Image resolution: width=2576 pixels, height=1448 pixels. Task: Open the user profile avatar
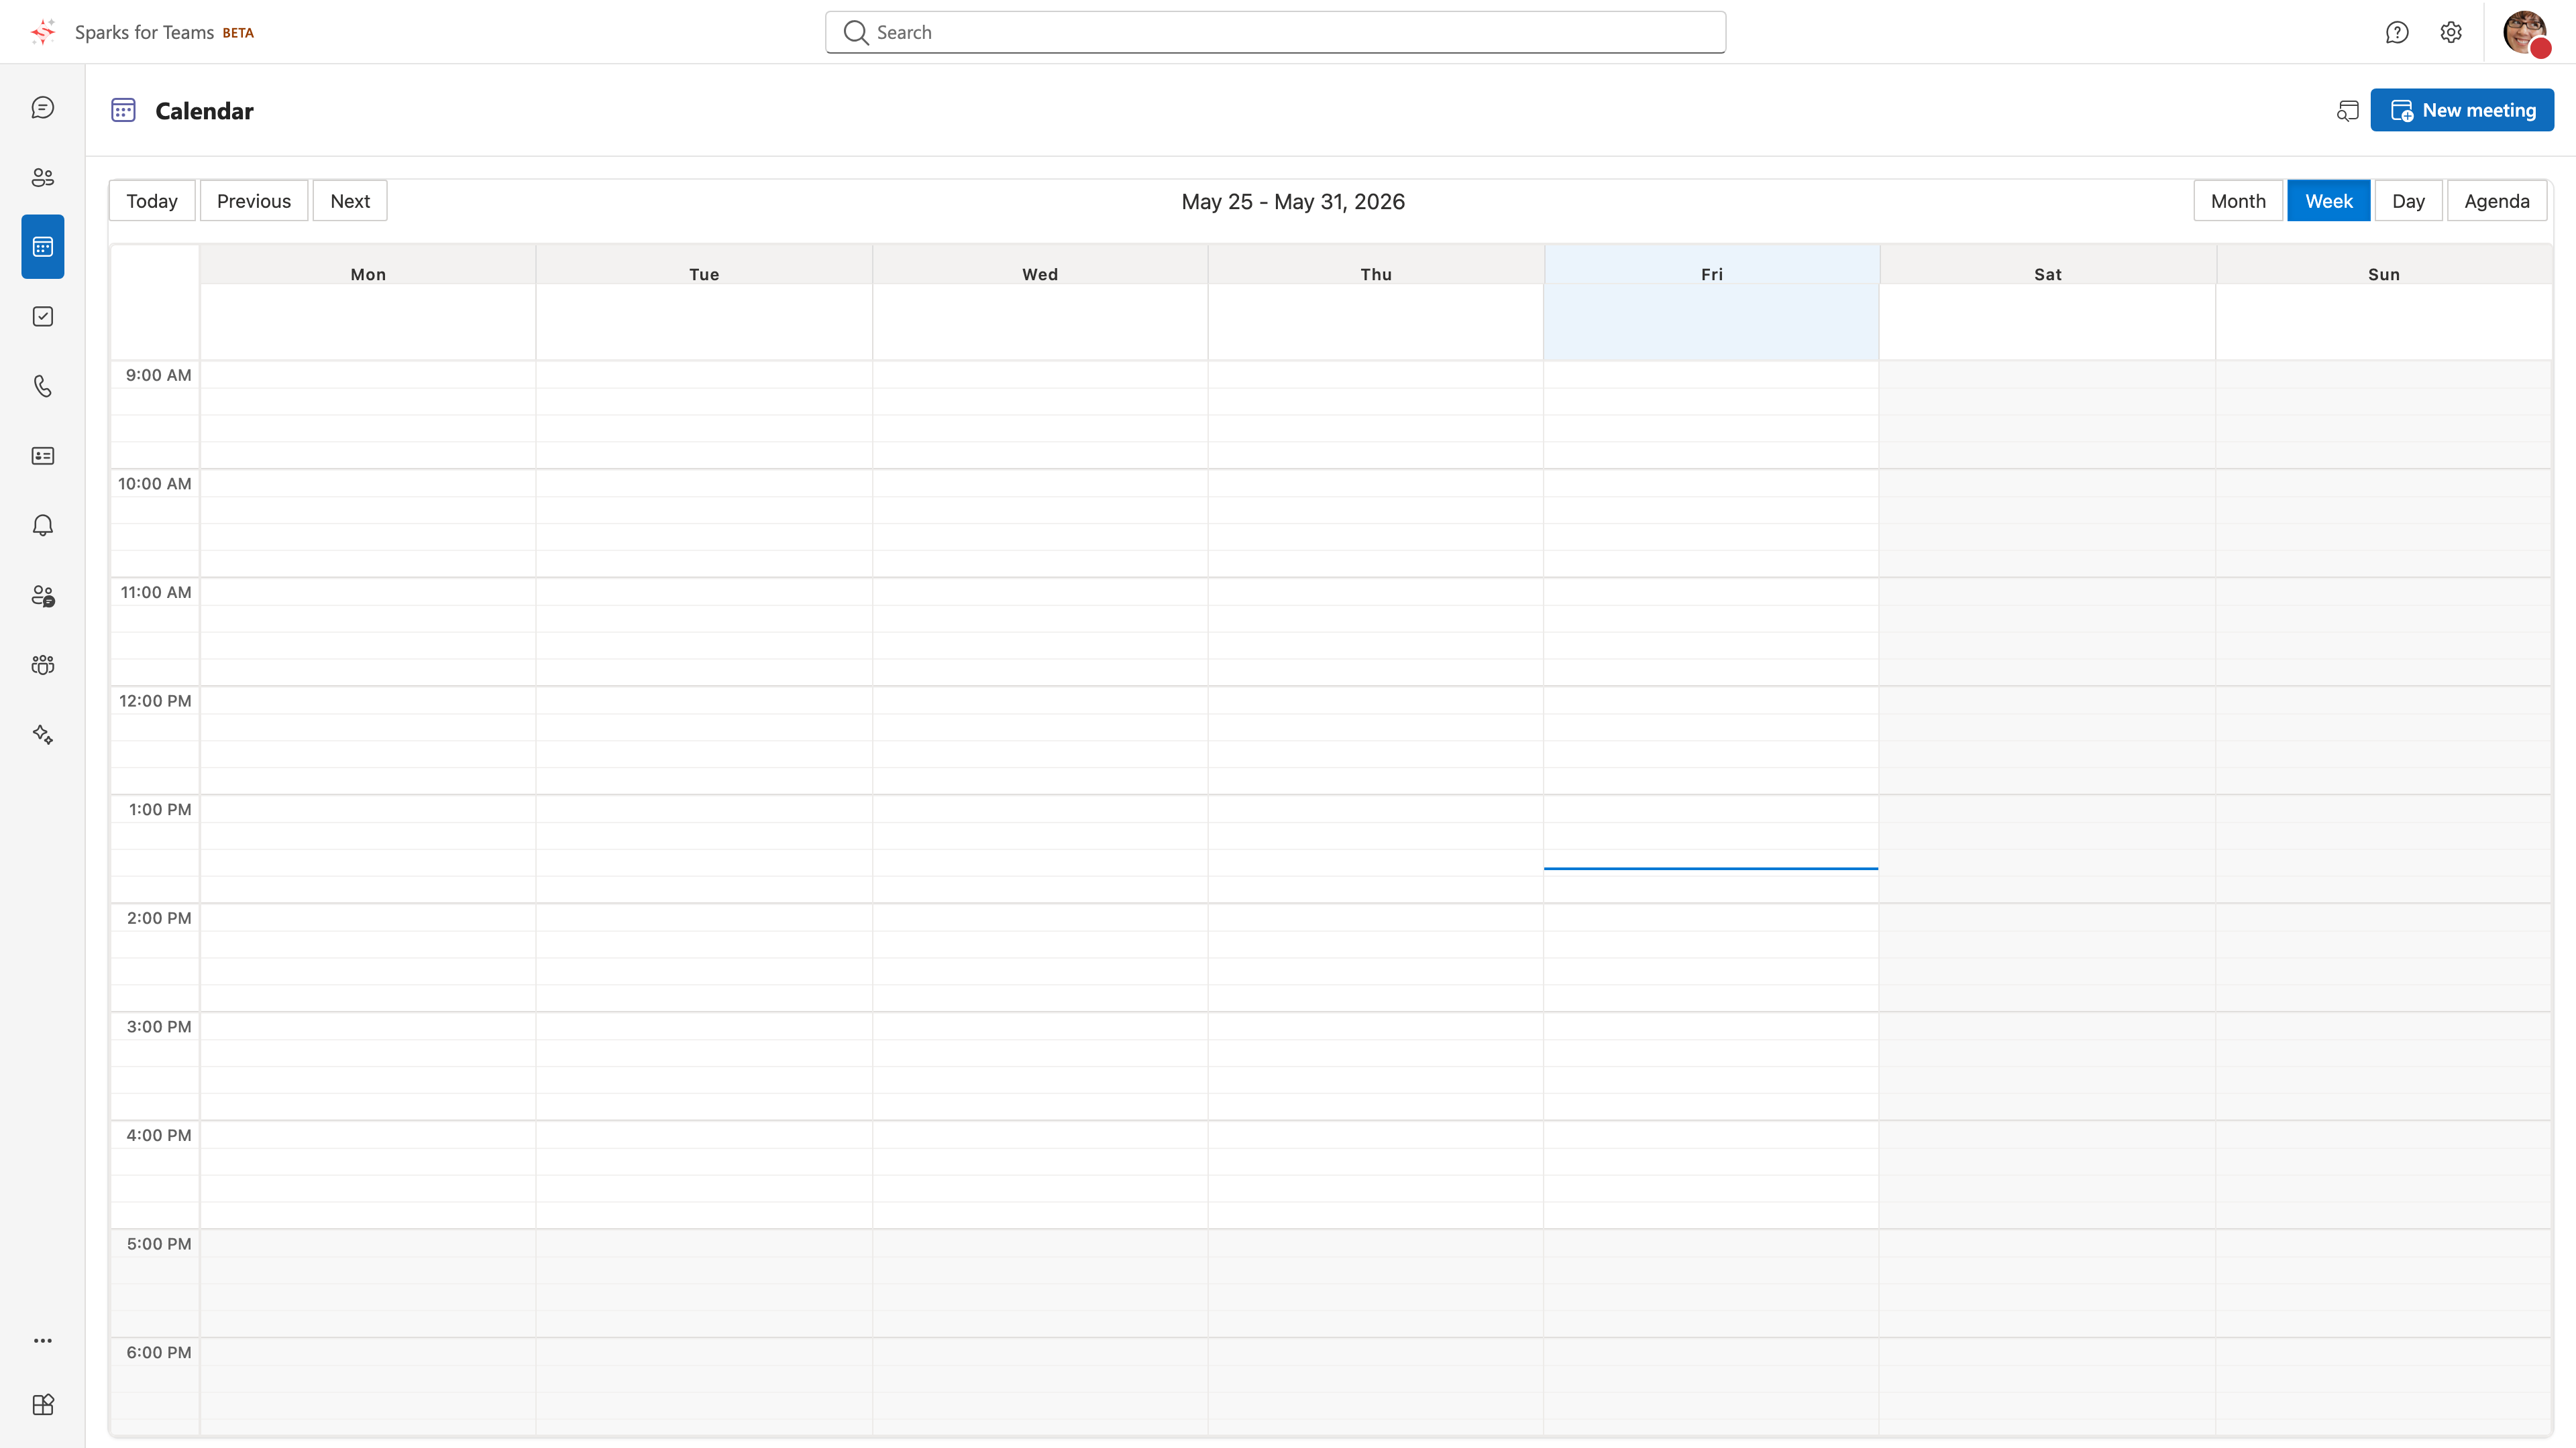coord(2526,33)
